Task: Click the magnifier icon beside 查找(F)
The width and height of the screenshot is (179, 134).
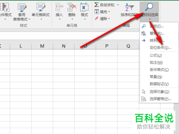Action: click(x=144, y=26)
